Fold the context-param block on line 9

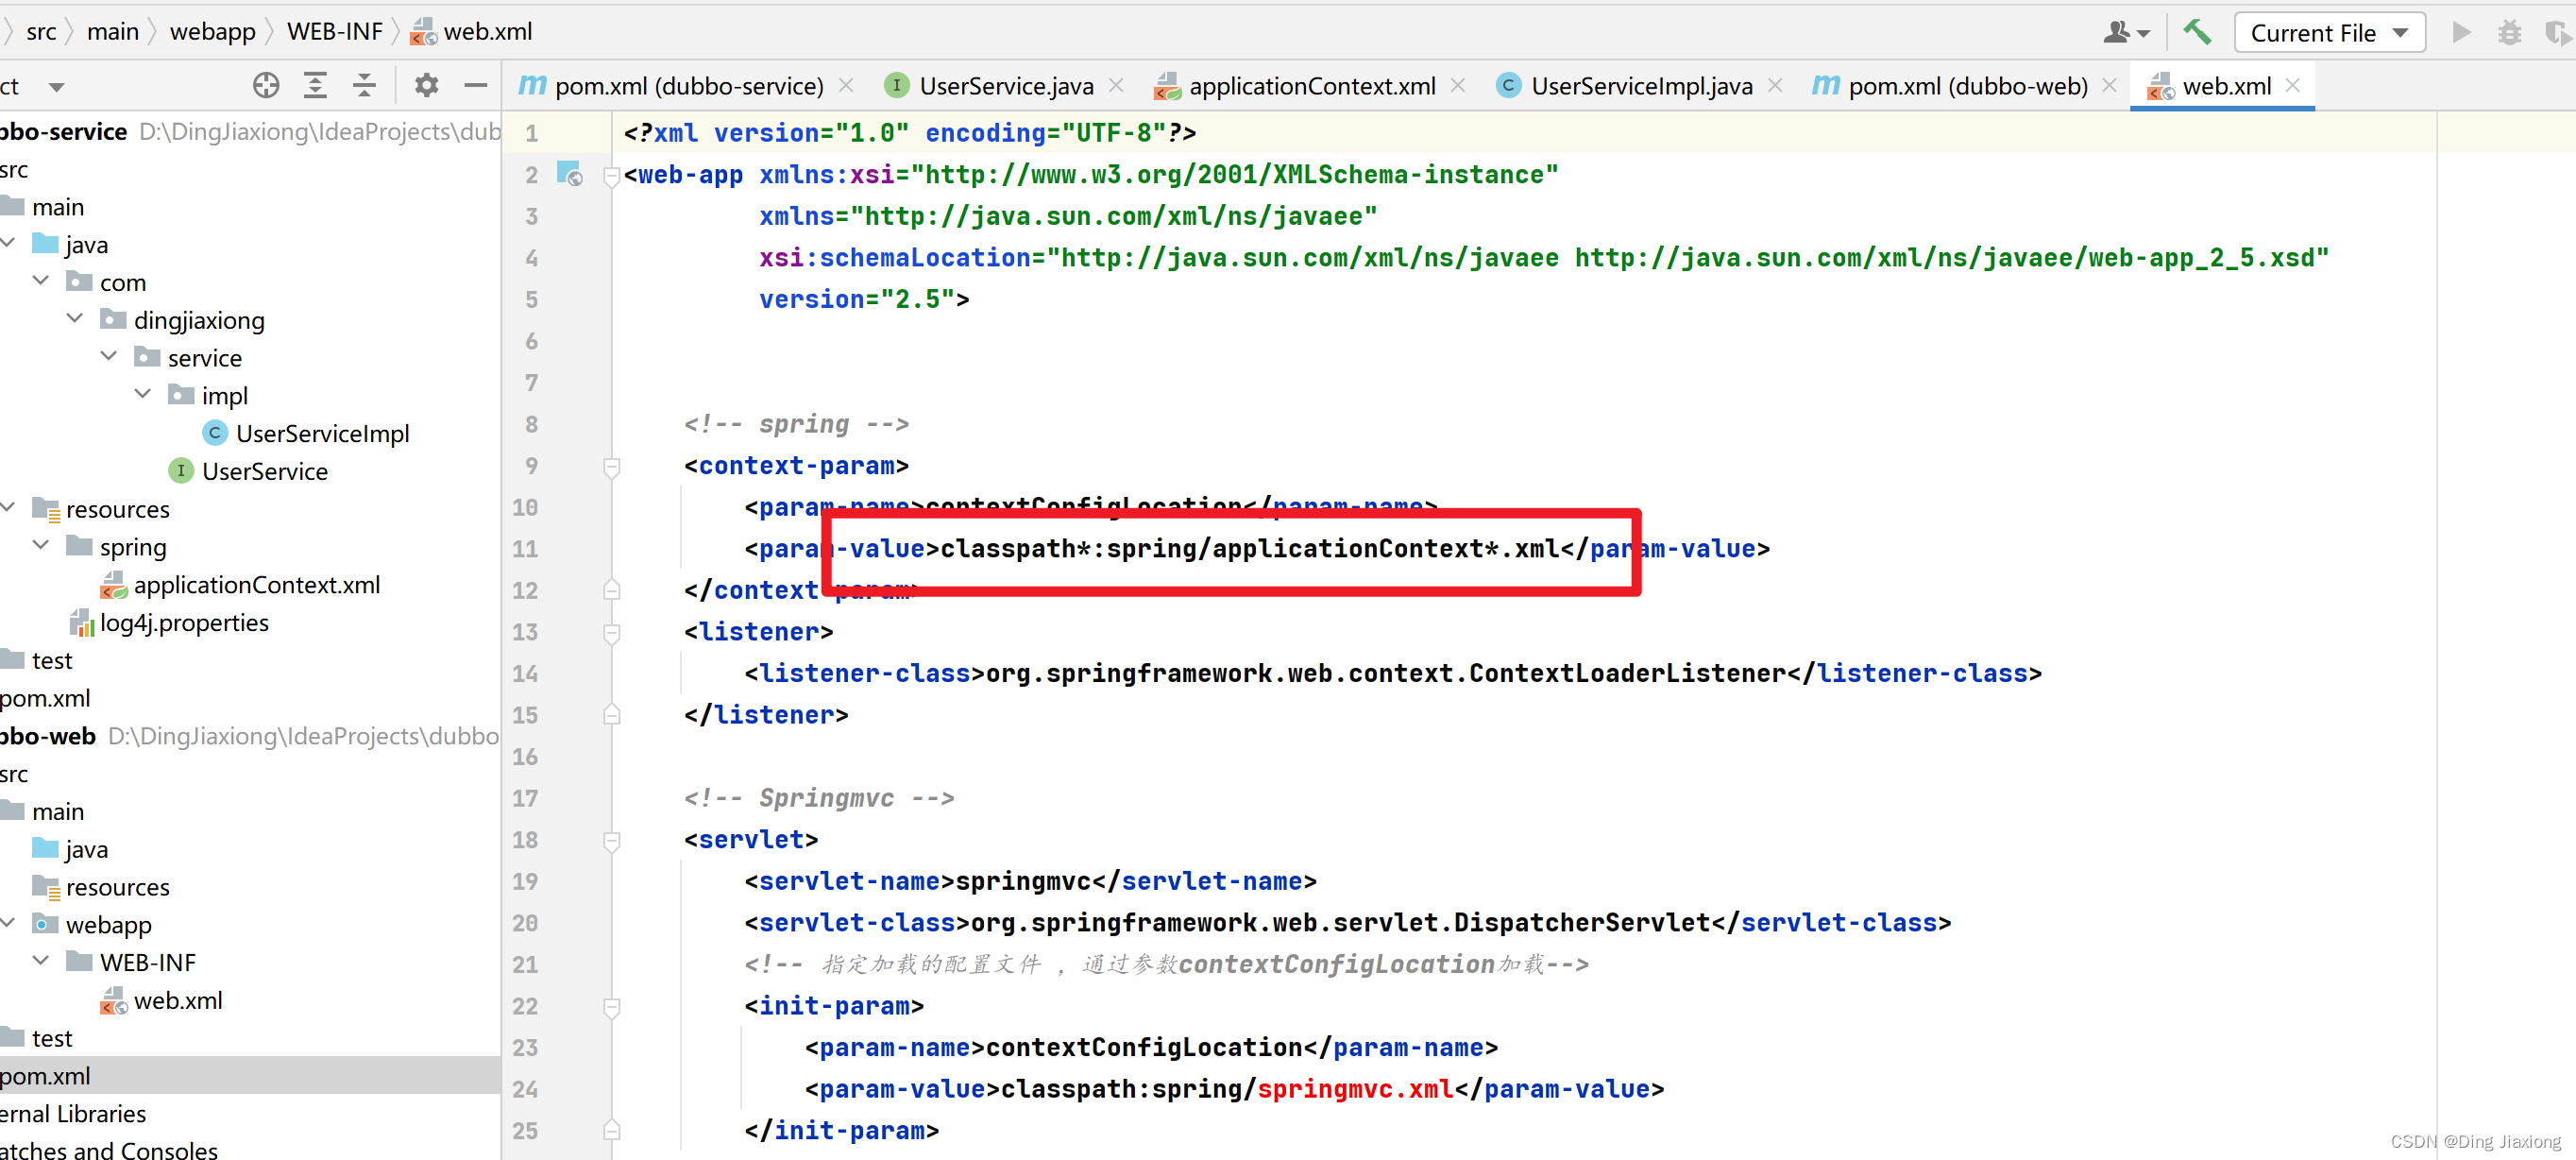(x=611, y=467)
